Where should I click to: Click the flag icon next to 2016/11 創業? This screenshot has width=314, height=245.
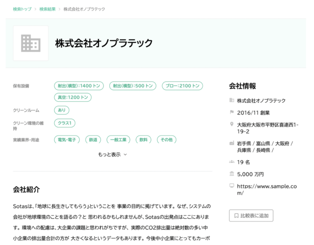(x=232, y=113)
